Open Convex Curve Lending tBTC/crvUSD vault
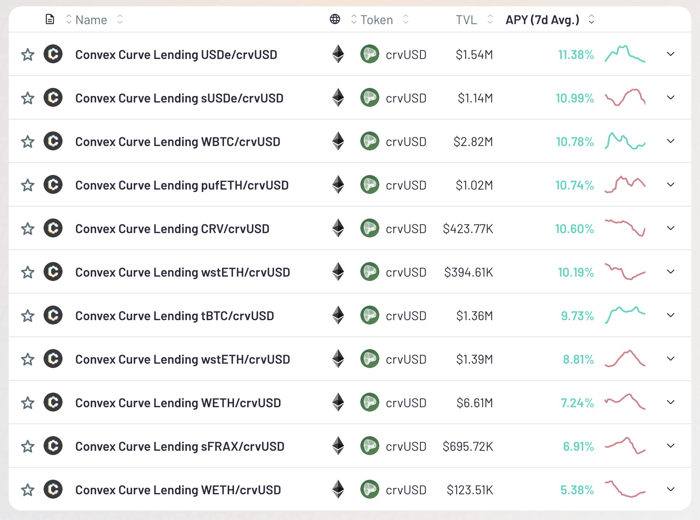Image resolution: width=700 pixels, height=520 pixels. tap(175, 316)
